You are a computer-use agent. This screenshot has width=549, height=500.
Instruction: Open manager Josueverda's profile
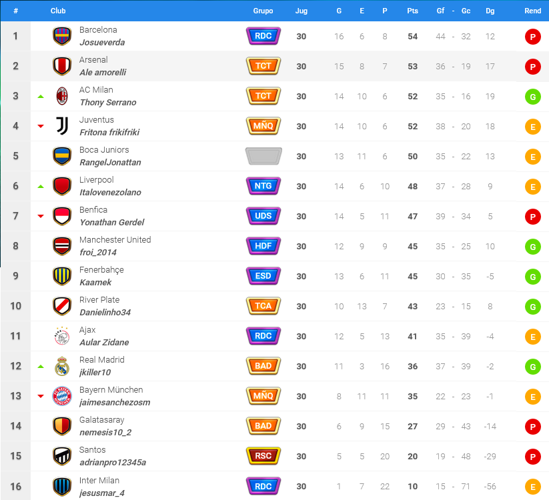click(x=102, y=43)
